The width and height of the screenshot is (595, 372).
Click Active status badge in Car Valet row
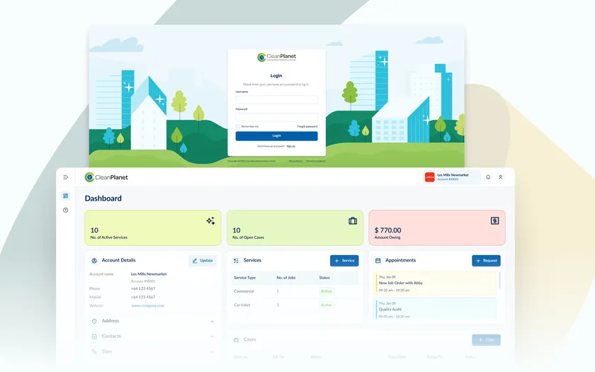(x=327, y=305)
